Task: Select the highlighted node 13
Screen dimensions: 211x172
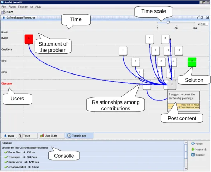Action: point(172,85)
